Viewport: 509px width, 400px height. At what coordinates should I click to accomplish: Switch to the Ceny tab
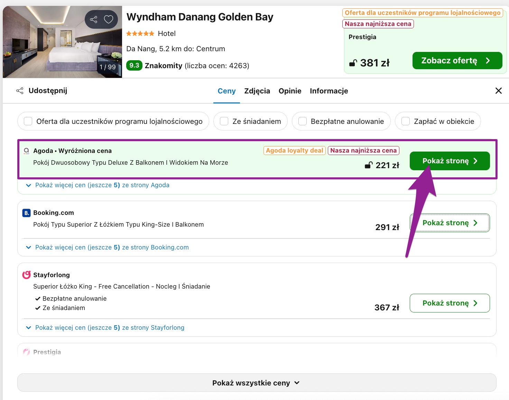pos(226,91)
